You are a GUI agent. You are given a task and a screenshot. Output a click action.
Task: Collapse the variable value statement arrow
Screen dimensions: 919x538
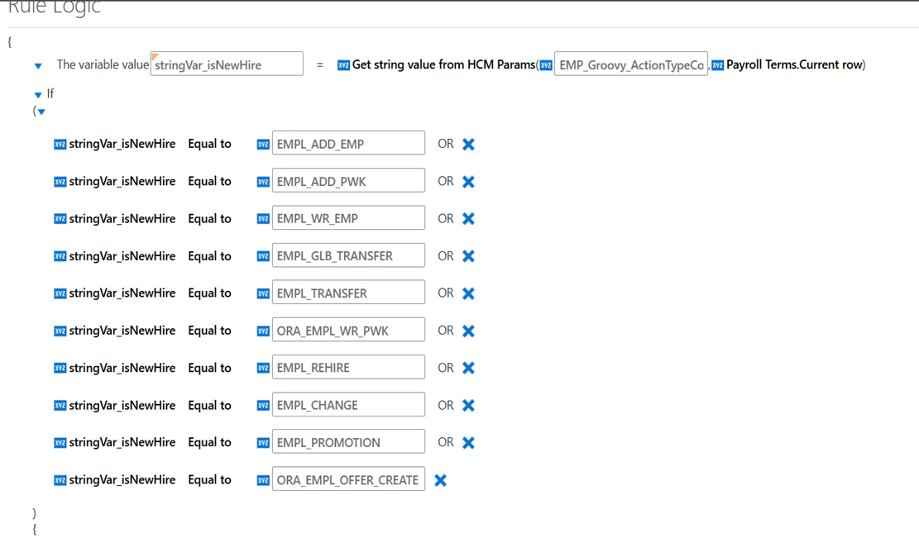tap(38, 65)
